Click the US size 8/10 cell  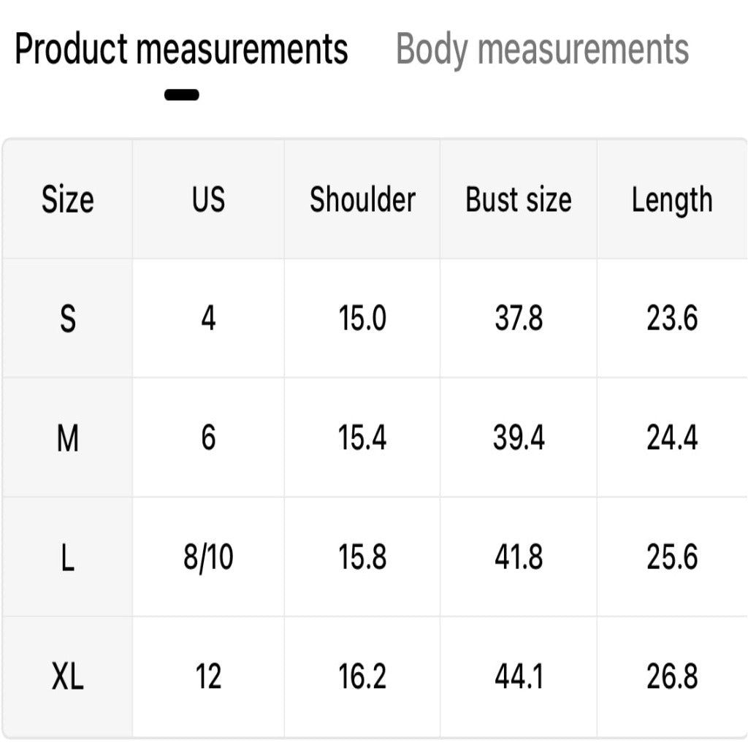208,557
